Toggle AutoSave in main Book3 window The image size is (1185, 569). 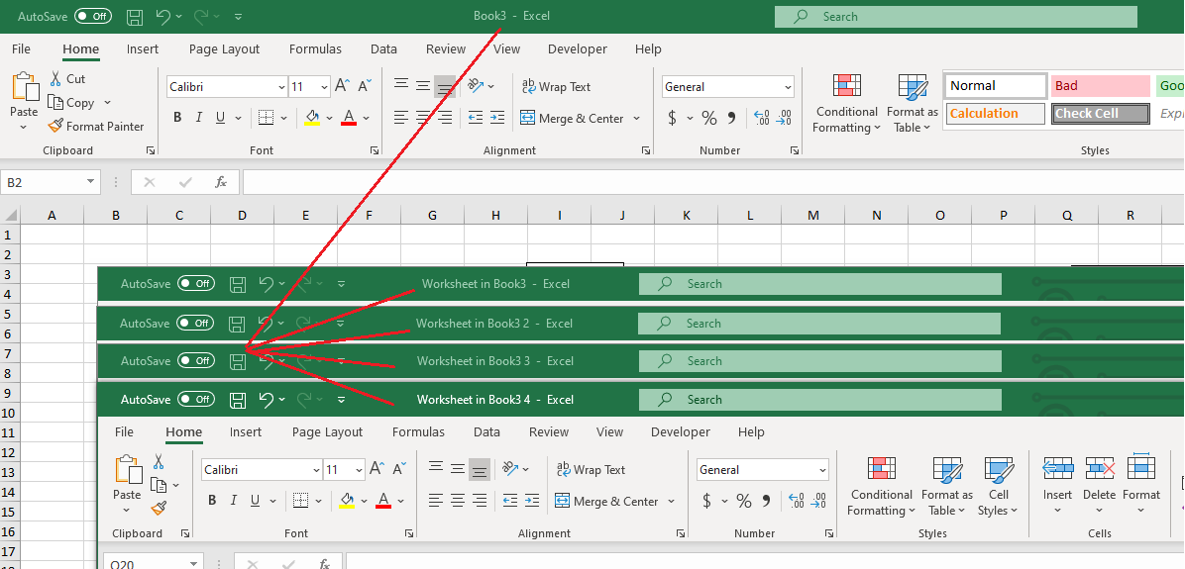(93, 16)
